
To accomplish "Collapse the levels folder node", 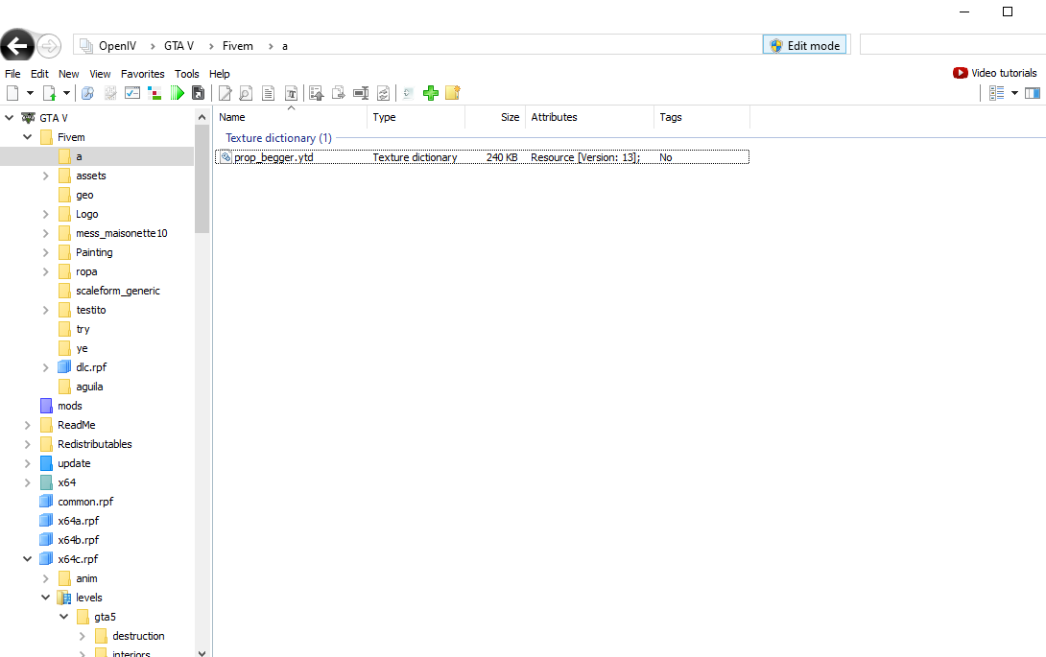I will [x=45, y=598].
